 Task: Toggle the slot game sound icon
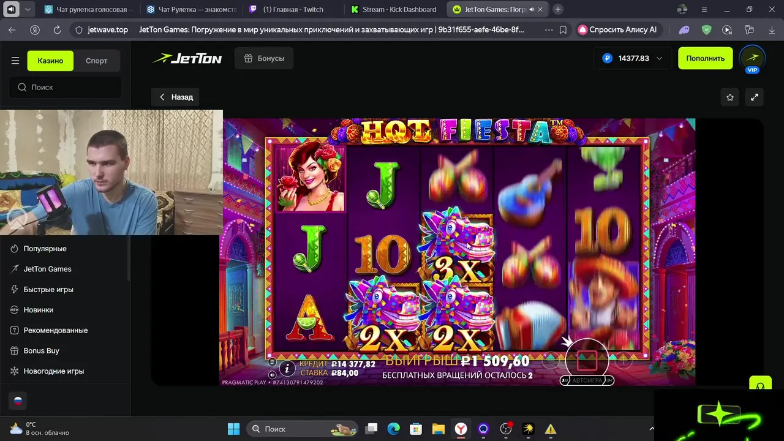point(273,374)
